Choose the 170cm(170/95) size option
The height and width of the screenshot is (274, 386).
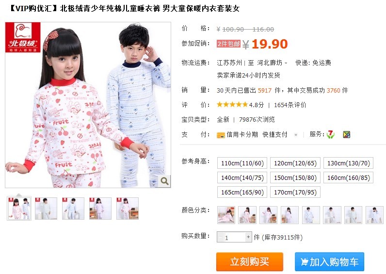(x=295, y=192)
